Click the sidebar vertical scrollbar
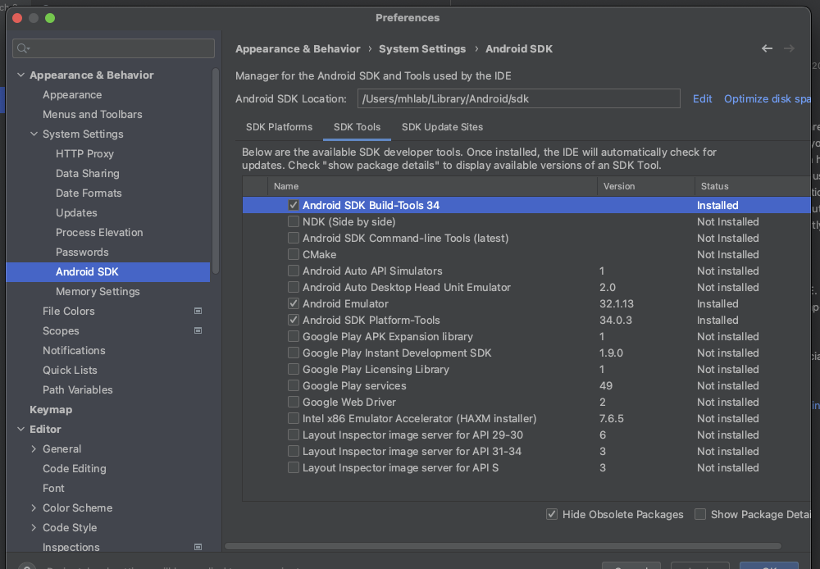The image size is (820, 569). tap(215, 171)
